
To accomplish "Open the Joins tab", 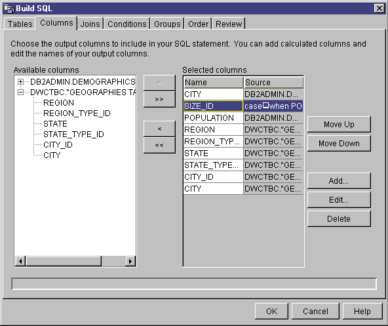I will tap(90, 24).
